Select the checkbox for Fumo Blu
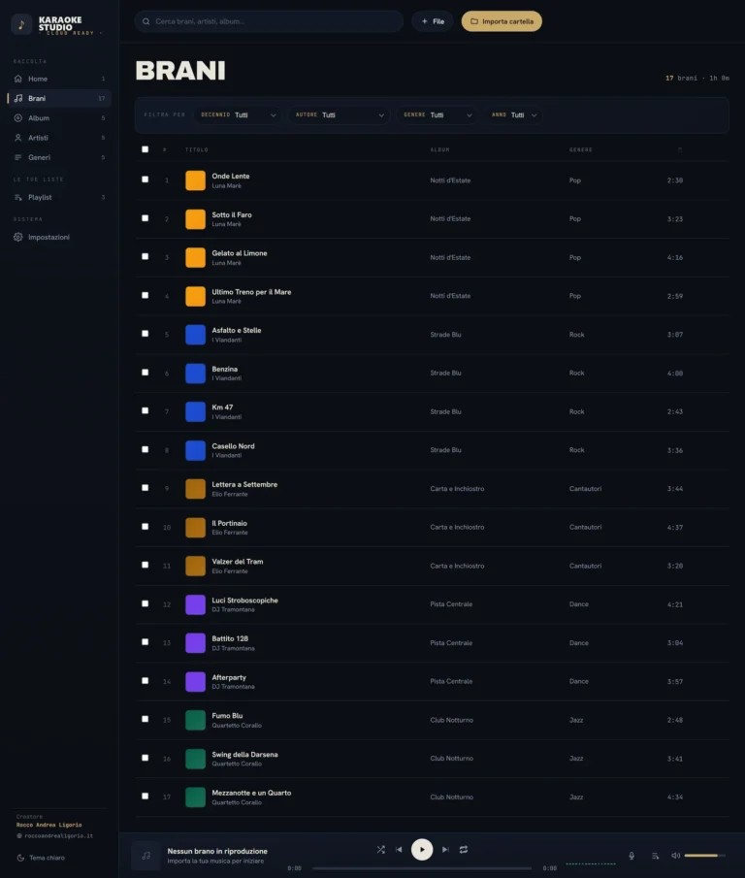Screen dimensions: 745x878 (x=145, y=719)
